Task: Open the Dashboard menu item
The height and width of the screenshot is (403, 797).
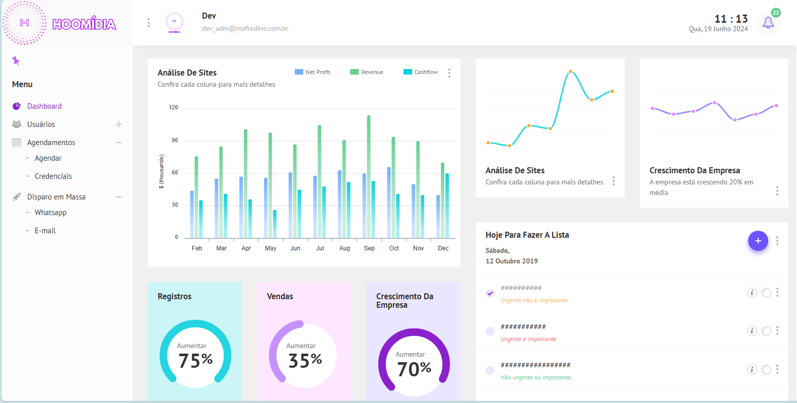Action: click(x=44, y=106)
